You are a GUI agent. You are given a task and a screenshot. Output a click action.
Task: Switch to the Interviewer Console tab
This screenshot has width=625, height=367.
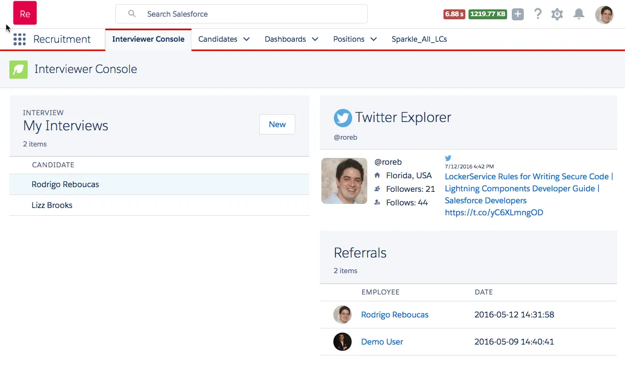[148, 39]
